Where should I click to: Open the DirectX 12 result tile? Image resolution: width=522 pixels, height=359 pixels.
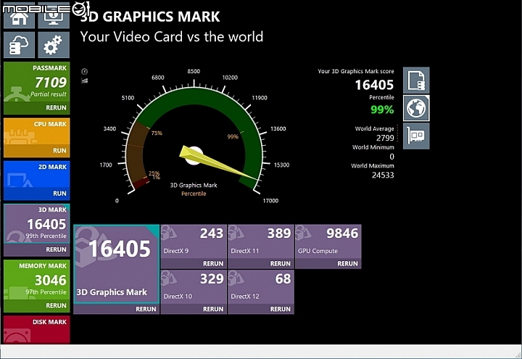(x=261, y=287)
